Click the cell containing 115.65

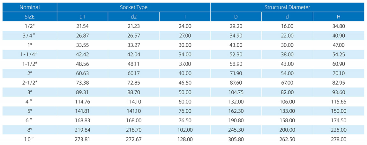point(338,101)
